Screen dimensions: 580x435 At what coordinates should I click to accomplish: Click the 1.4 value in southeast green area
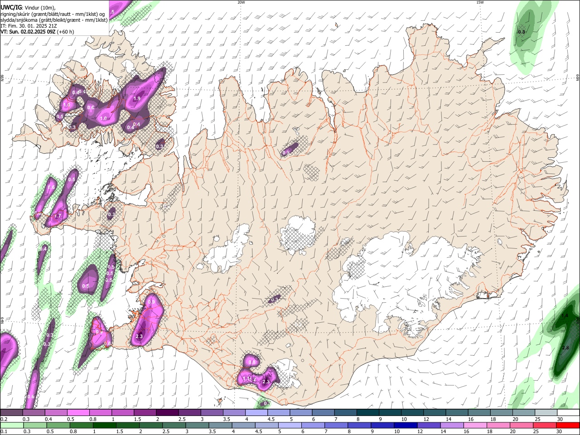(565, 315)
